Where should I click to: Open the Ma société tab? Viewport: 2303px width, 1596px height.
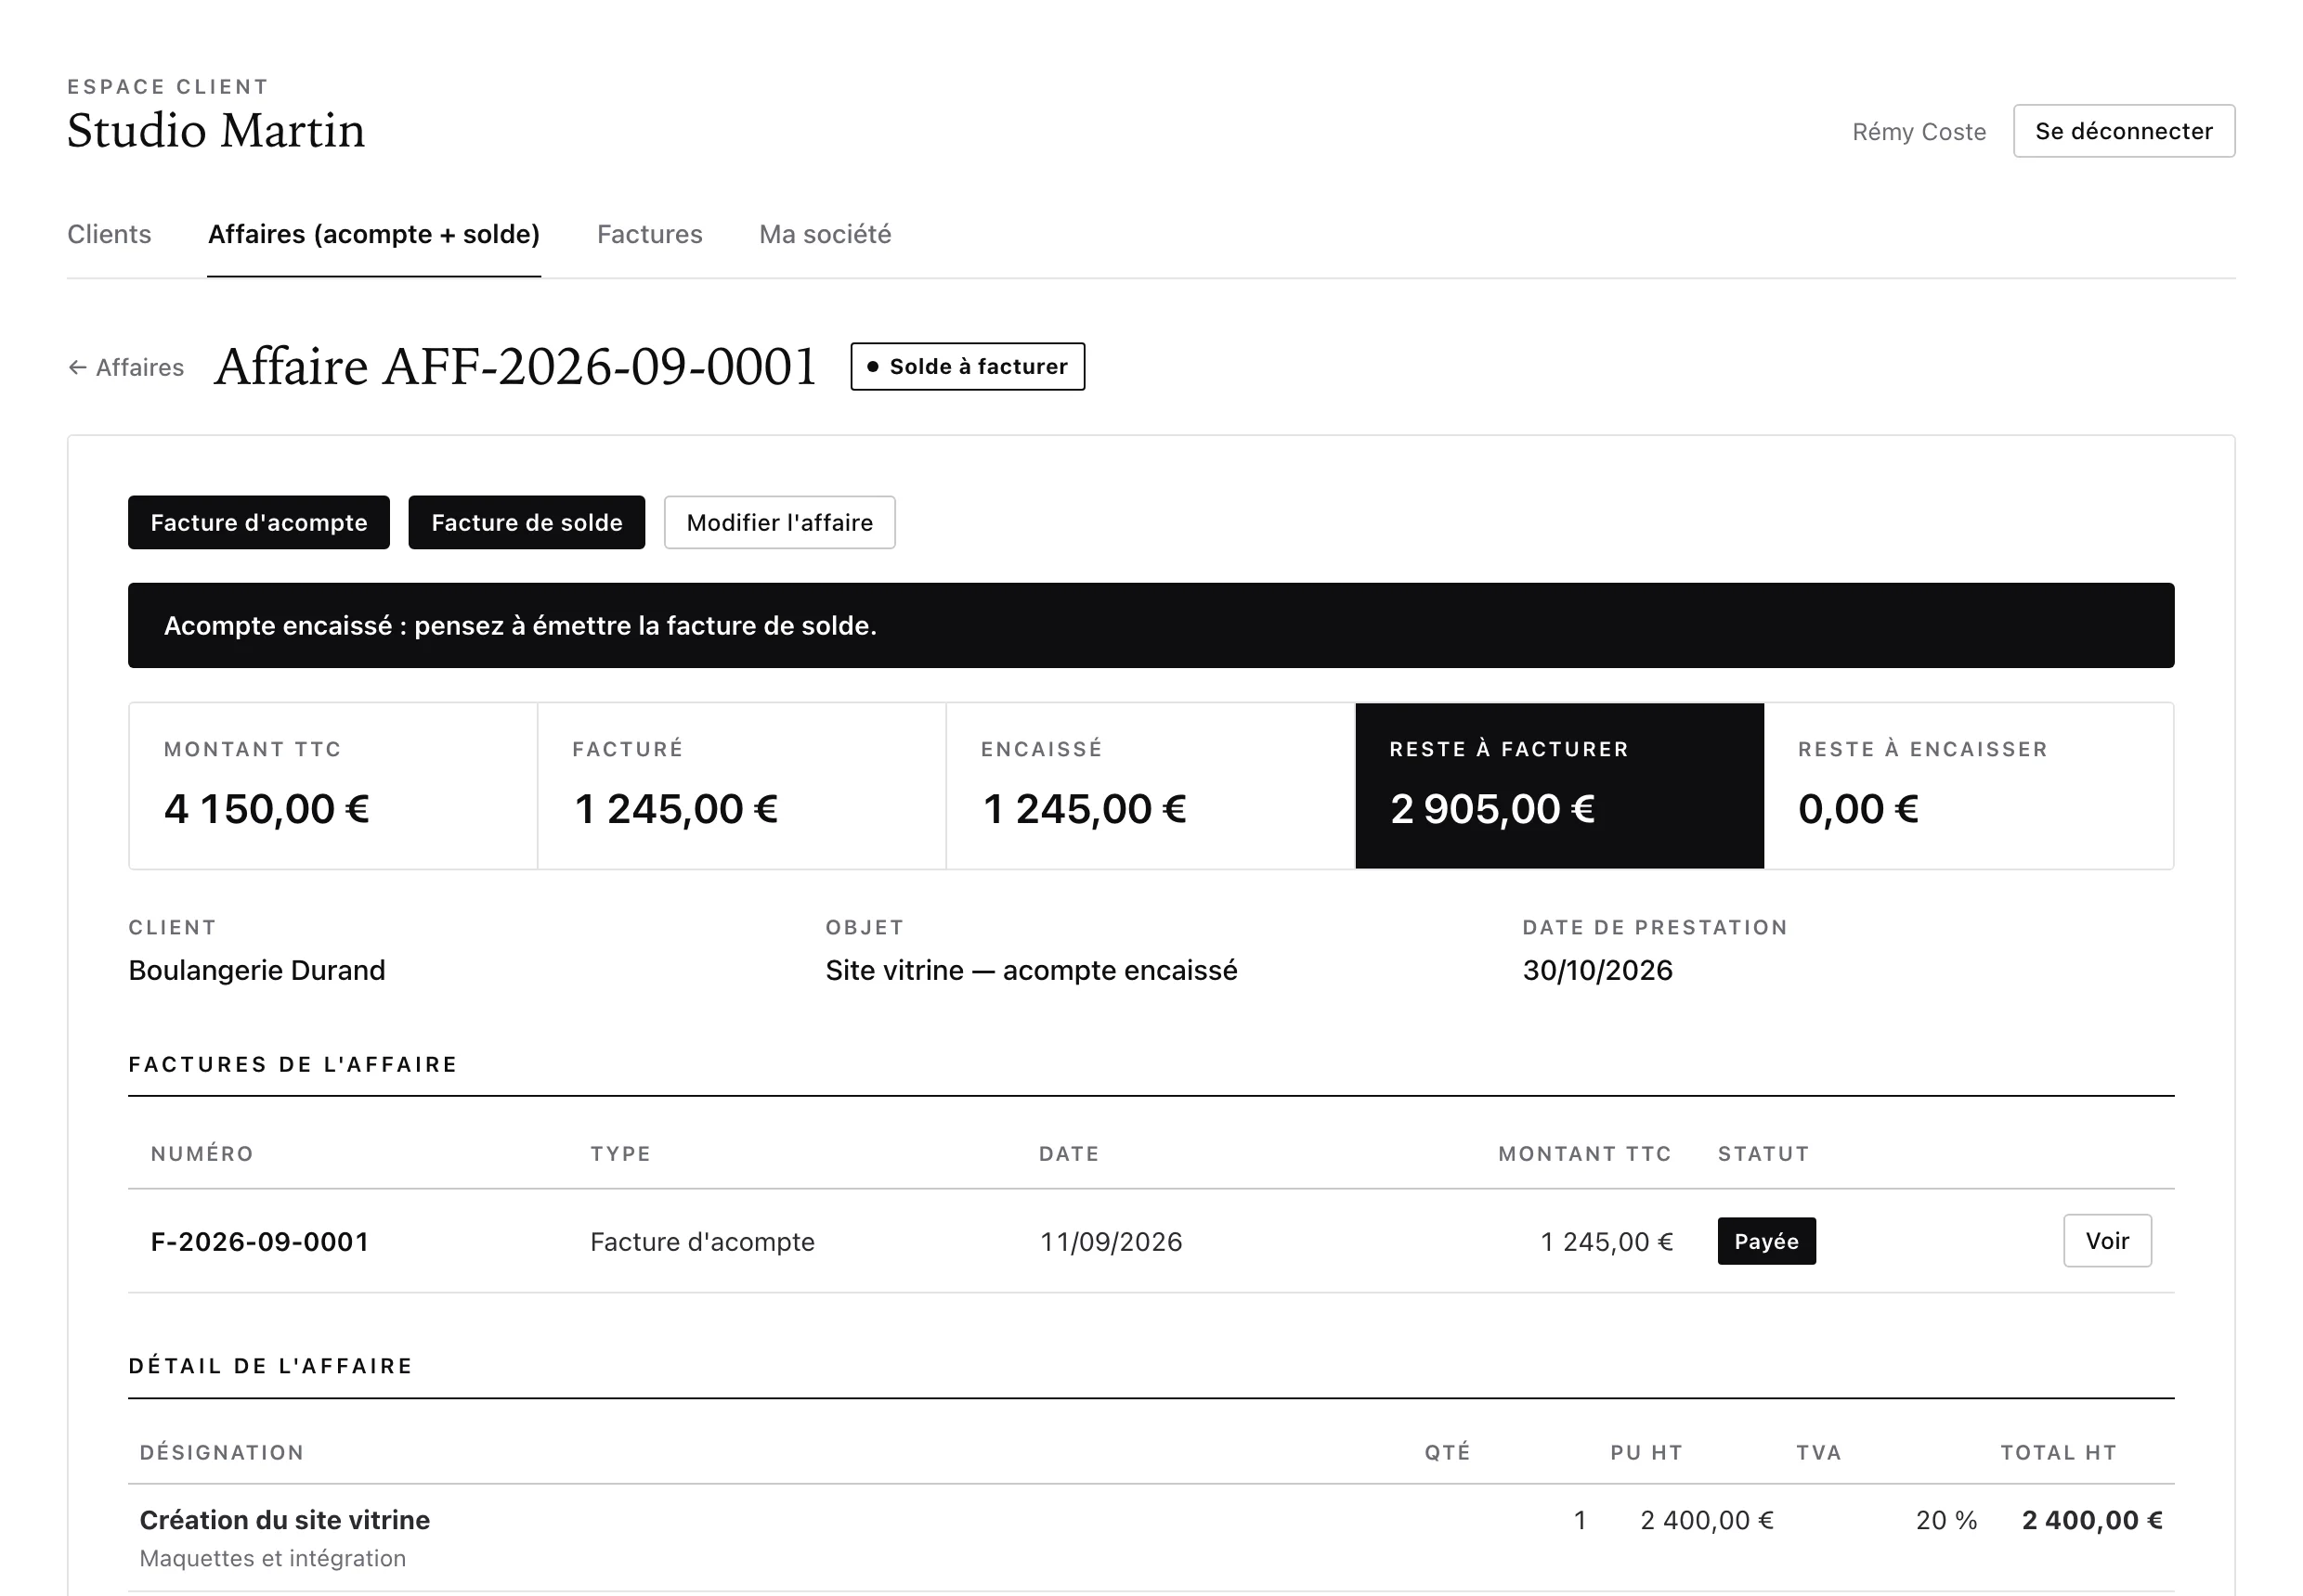(x=825, y=234)
